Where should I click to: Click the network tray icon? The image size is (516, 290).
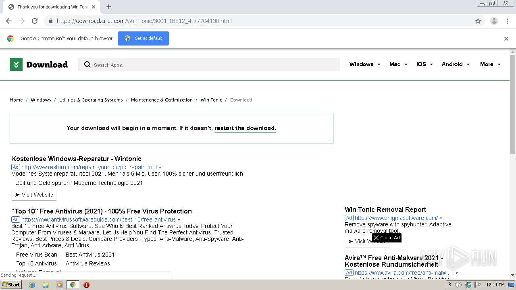pyautogui.click(x=468, y=285)
